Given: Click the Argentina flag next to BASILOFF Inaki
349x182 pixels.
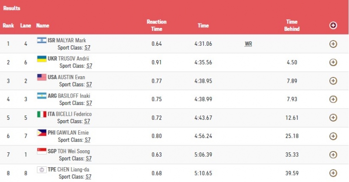Looking at the screenshot, I should (42, 95).
